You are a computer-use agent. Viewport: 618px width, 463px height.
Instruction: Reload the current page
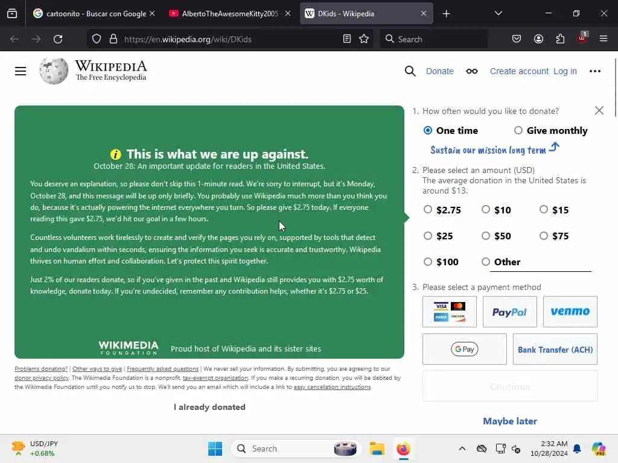tap(58, 39)
